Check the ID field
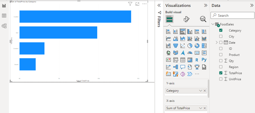Screen dimensions: 255x113 [221, 49]
